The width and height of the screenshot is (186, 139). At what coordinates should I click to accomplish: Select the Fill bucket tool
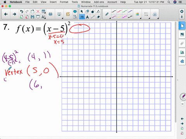(98, 12)
